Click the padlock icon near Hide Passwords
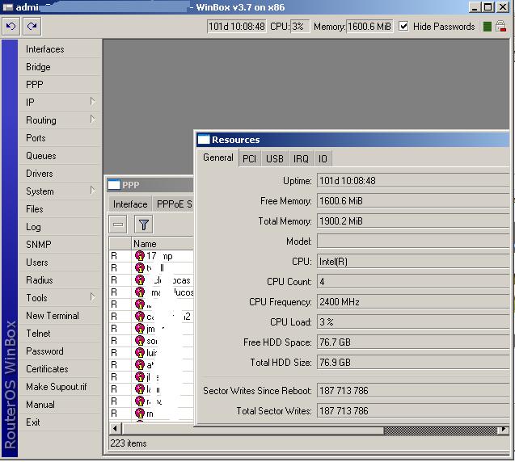The height and width of the screenshot is (462, 515). 500,26
